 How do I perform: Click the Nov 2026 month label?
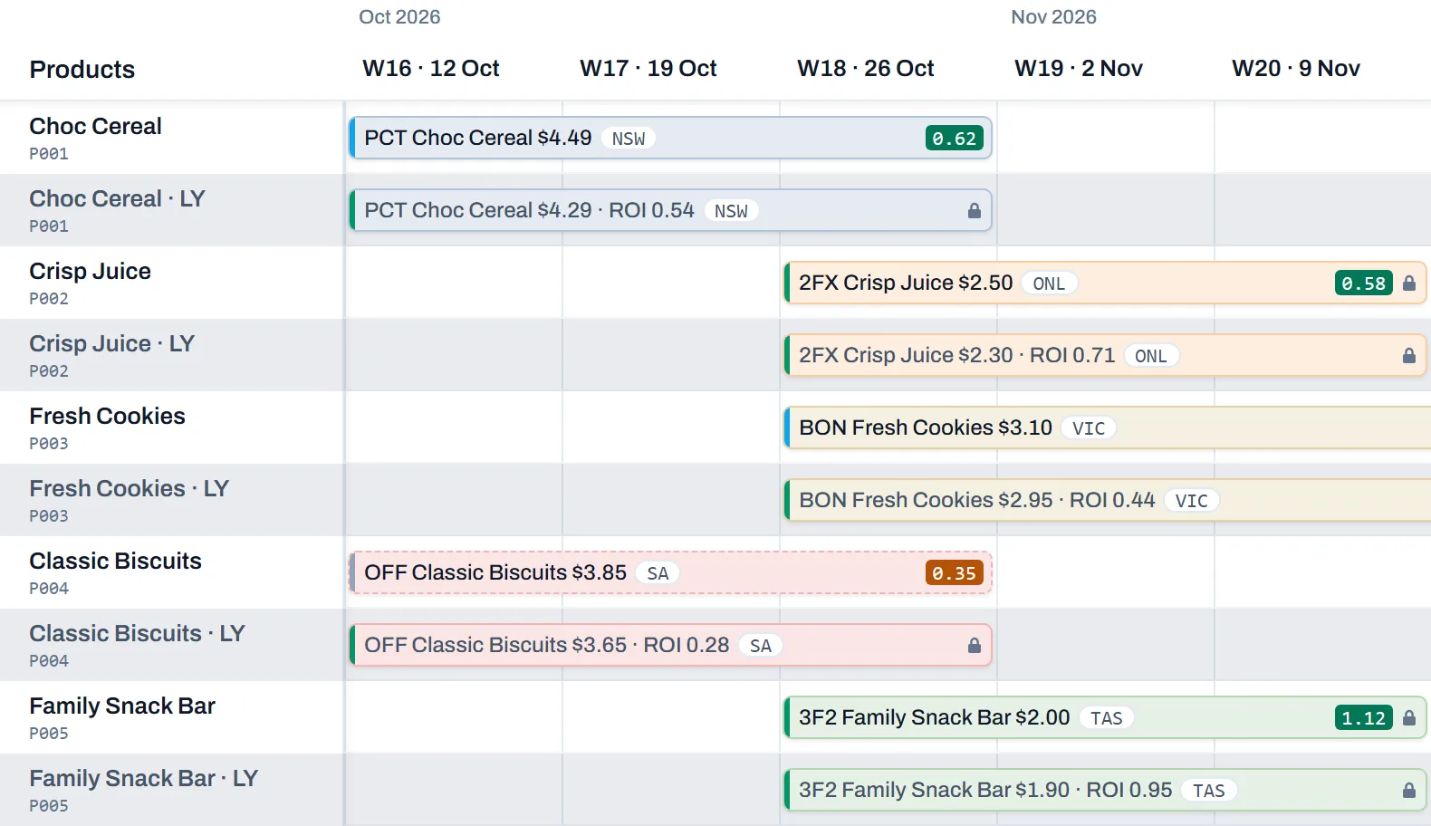[x=1053, y=17]
